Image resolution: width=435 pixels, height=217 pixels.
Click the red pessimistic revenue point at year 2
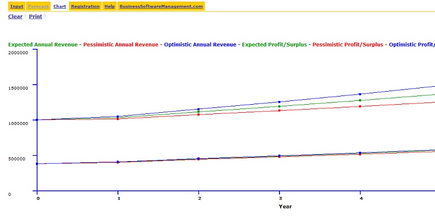tap(198, 114)
